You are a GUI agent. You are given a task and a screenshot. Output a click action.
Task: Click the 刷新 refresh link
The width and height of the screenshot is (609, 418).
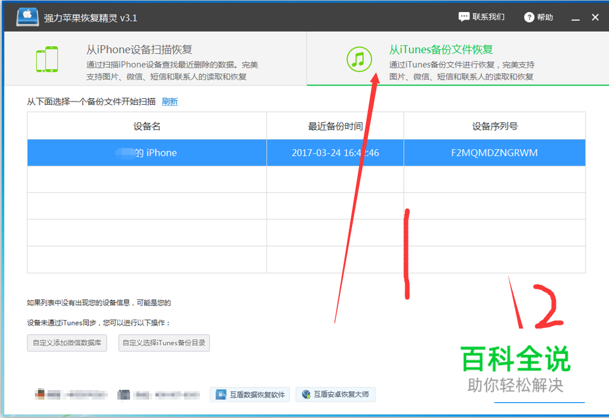(170, 101)
